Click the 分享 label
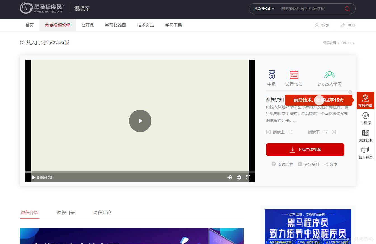376x244 pixels. click(333, 164)
